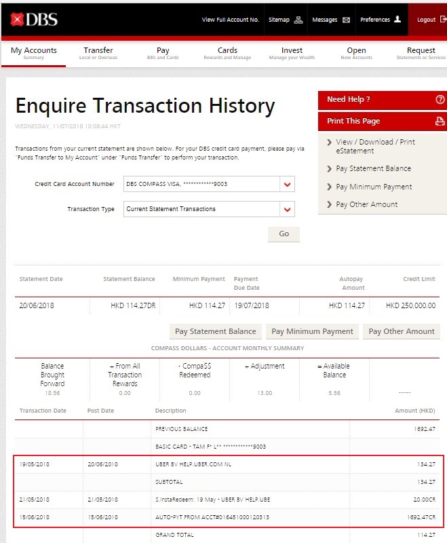
Task: Select the Invest menu
Action: click(292, 53)
